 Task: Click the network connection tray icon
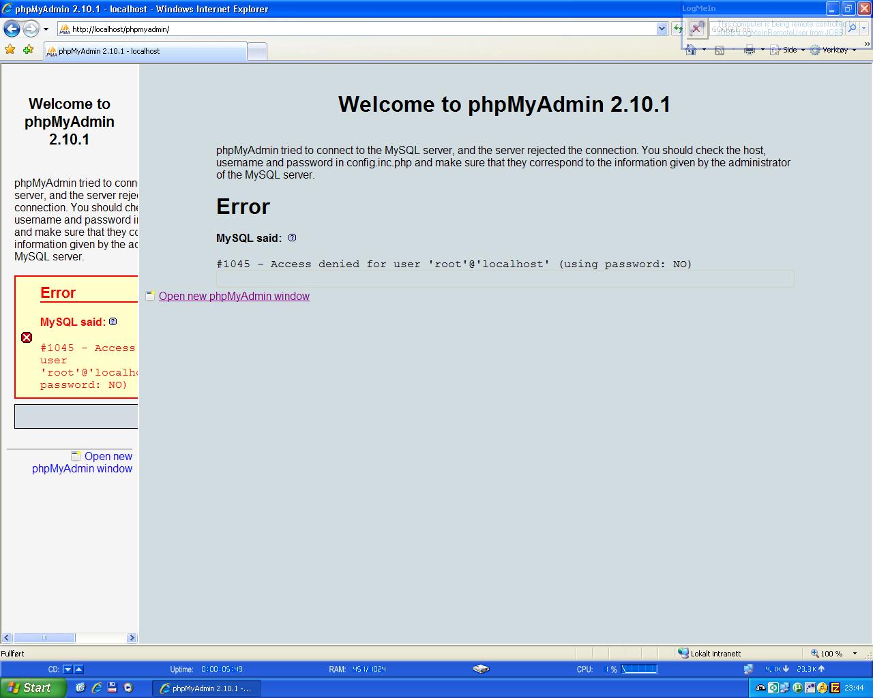784,688
